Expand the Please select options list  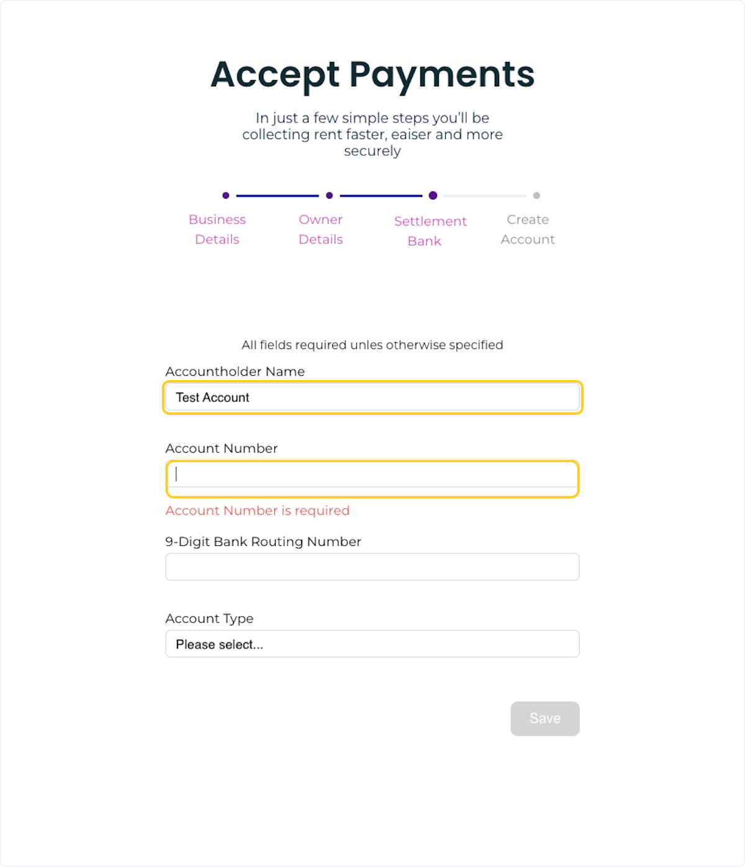coord(371,643)
